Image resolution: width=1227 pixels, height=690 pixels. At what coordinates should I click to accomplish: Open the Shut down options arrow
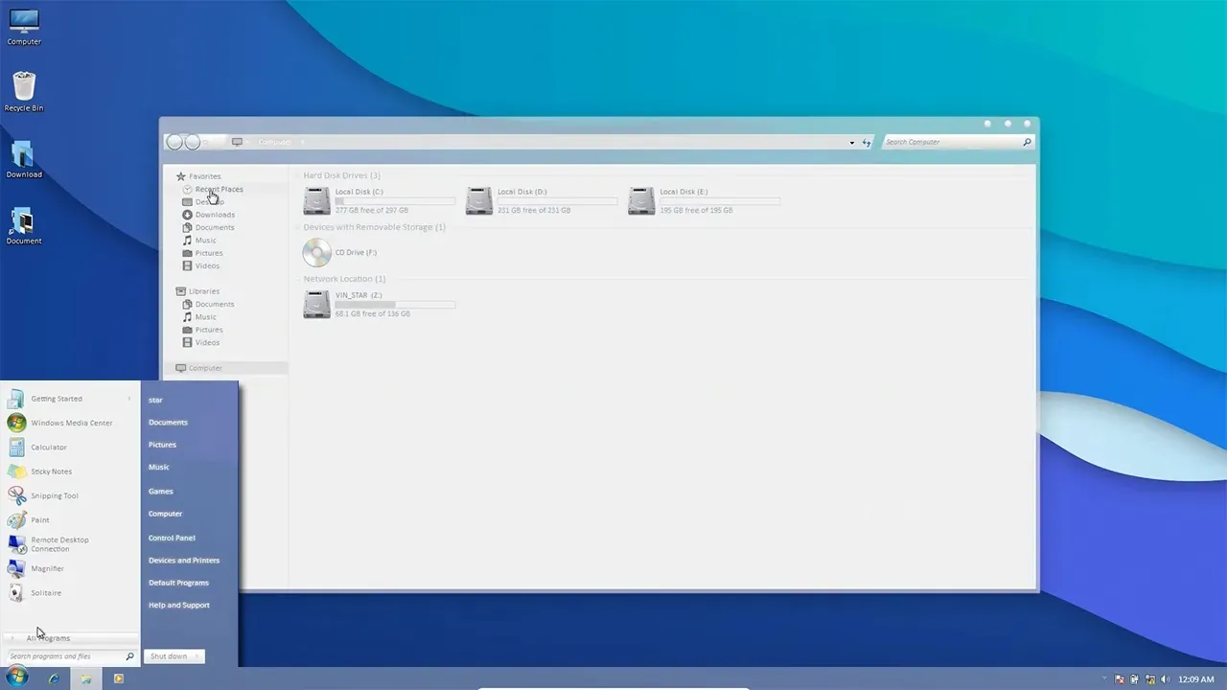[197, 656]
